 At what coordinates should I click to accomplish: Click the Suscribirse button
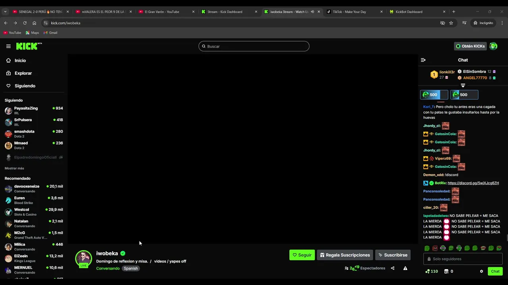[x=393, y=255]
